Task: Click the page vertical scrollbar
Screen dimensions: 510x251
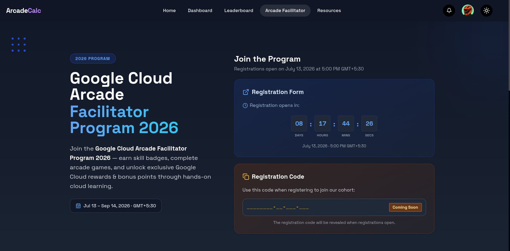Action: [x=509, y=46]
